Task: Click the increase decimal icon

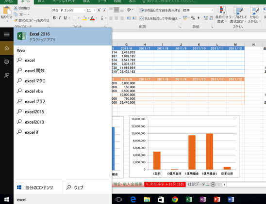Action: pyautogui.click(x=206, y=18)
